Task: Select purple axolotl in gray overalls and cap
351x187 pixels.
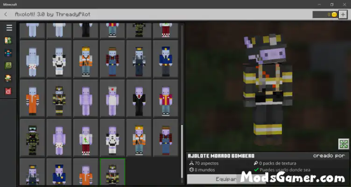Action: pos(33,172)
